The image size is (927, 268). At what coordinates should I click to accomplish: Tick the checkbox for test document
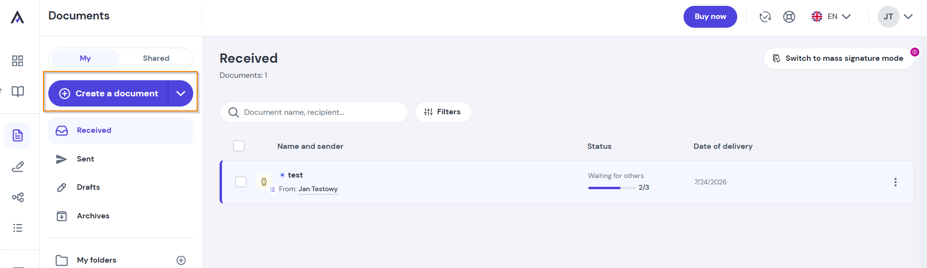(241, 182)
